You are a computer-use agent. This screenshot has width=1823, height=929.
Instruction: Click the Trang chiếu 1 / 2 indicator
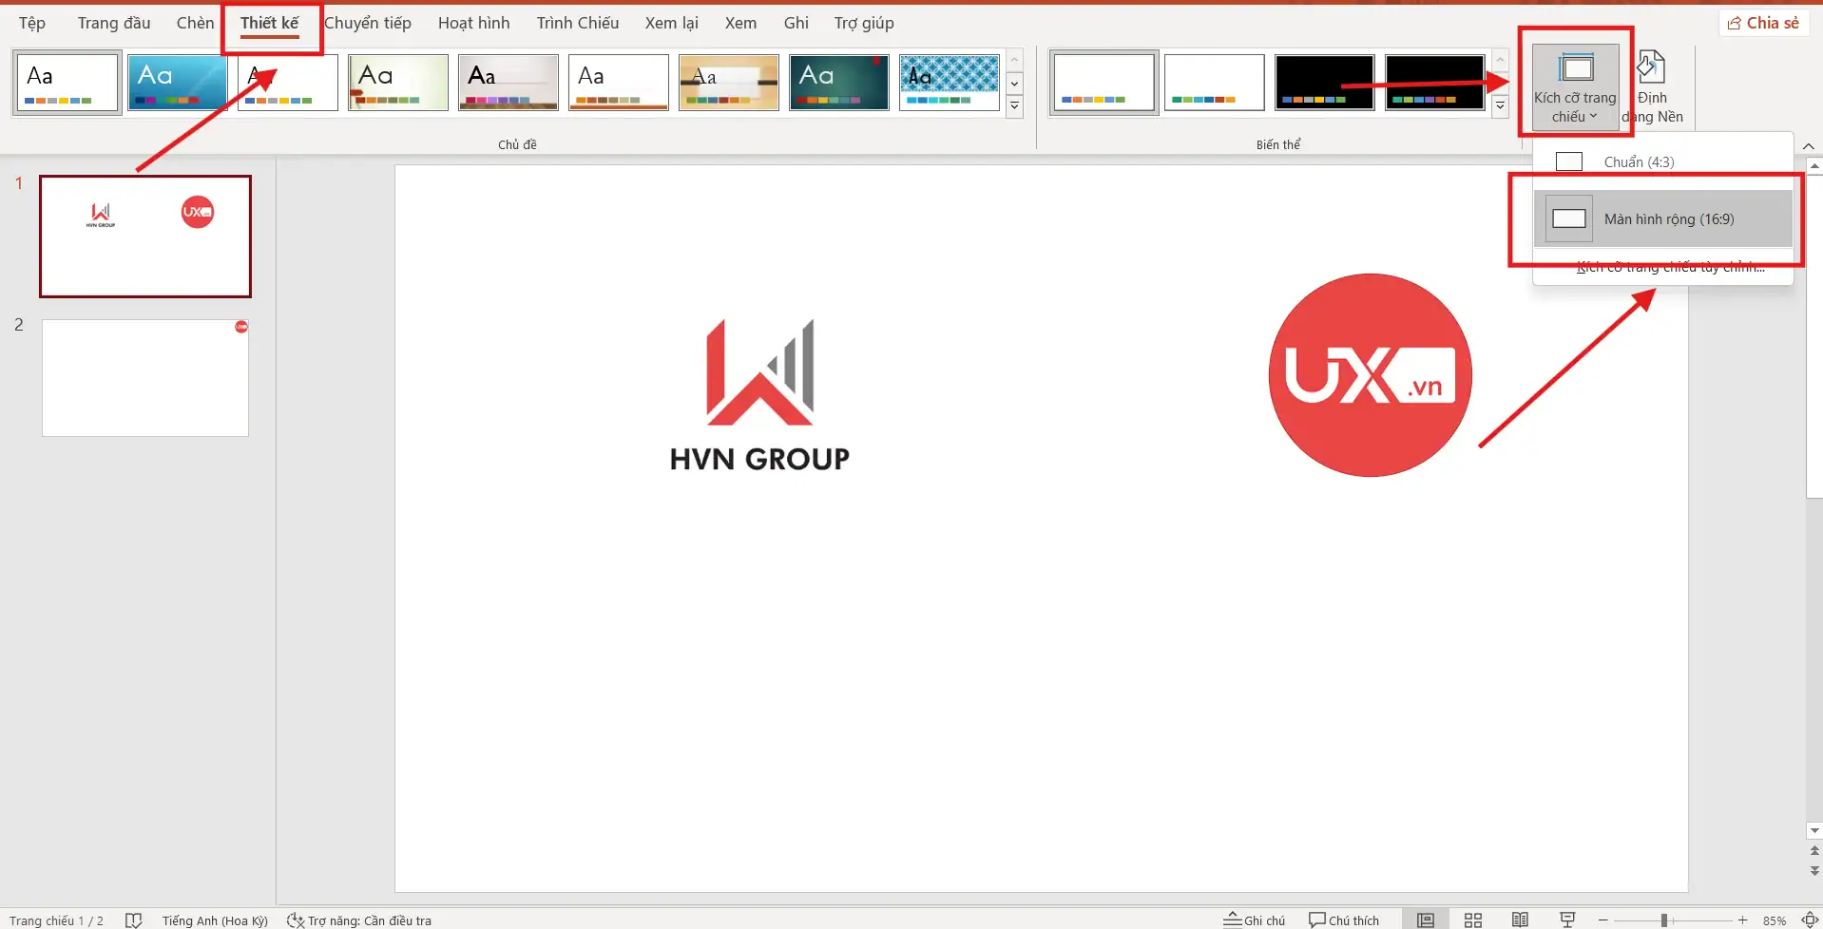[56, 920]
